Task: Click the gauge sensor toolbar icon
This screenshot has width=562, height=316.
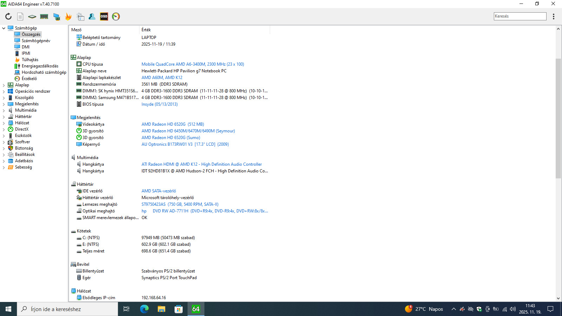Action: pyautogui.click(x=116, y=17)
